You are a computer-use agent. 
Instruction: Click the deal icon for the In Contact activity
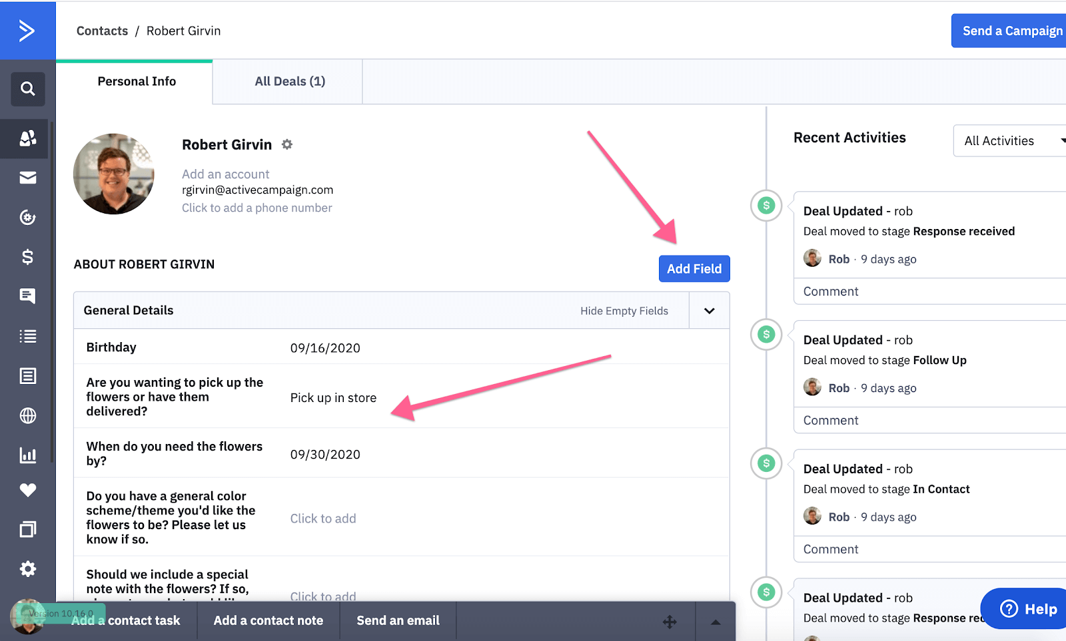click(766, 463)
